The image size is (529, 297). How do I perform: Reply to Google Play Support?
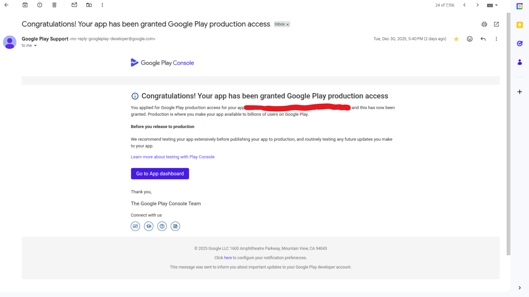pos(483,39)
